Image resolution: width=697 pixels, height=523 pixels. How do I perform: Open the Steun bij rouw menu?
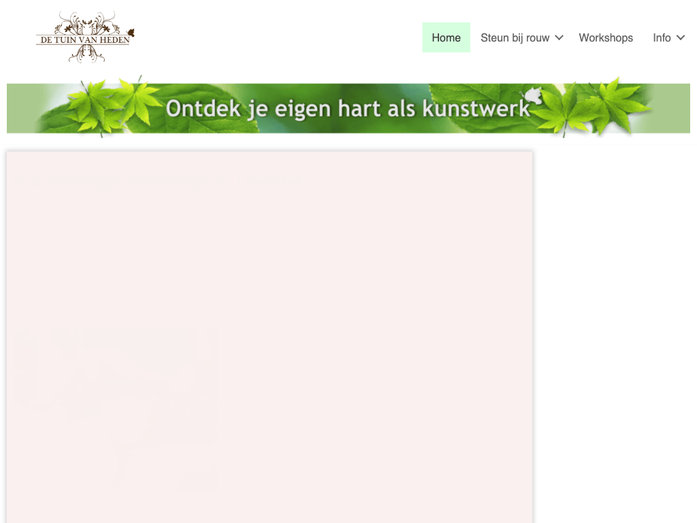coord(515,38)
